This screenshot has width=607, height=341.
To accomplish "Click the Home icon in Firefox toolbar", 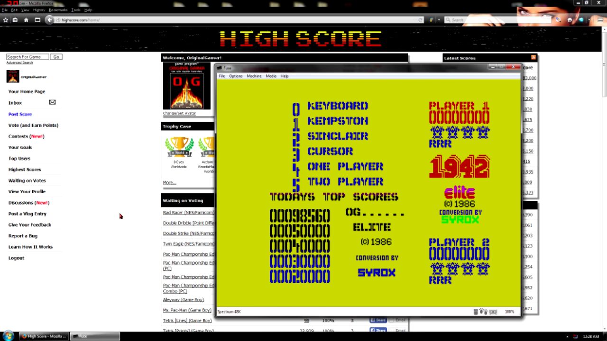I will 26,20.
